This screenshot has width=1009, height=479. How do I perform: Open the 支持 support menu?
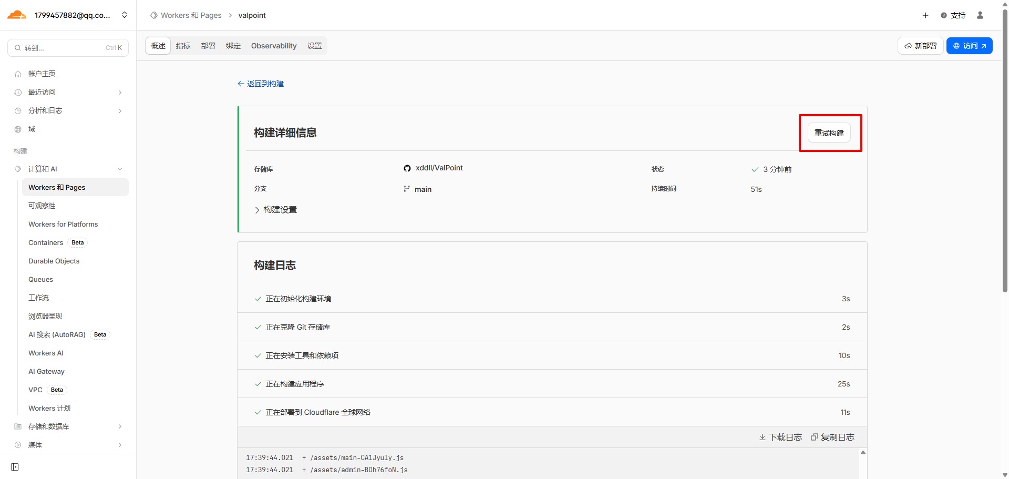point(953,15)
